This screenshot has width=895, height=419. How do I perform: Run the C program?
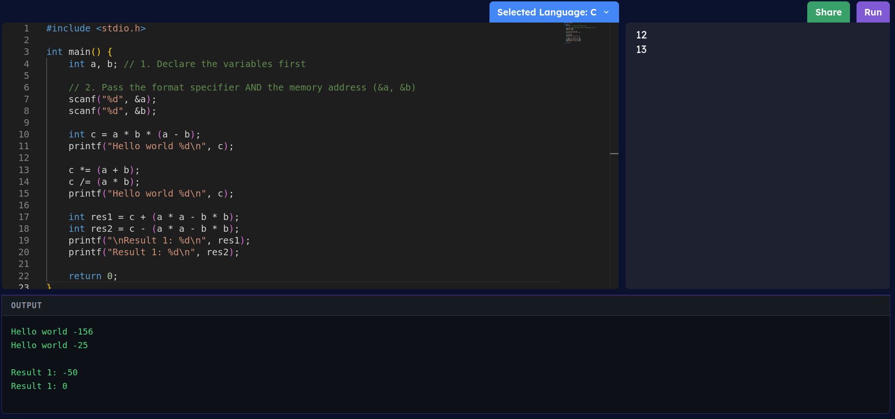pos(873,12)
